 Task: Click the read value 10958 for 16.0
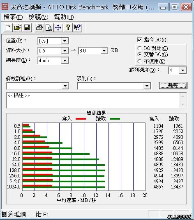(177, 154)
